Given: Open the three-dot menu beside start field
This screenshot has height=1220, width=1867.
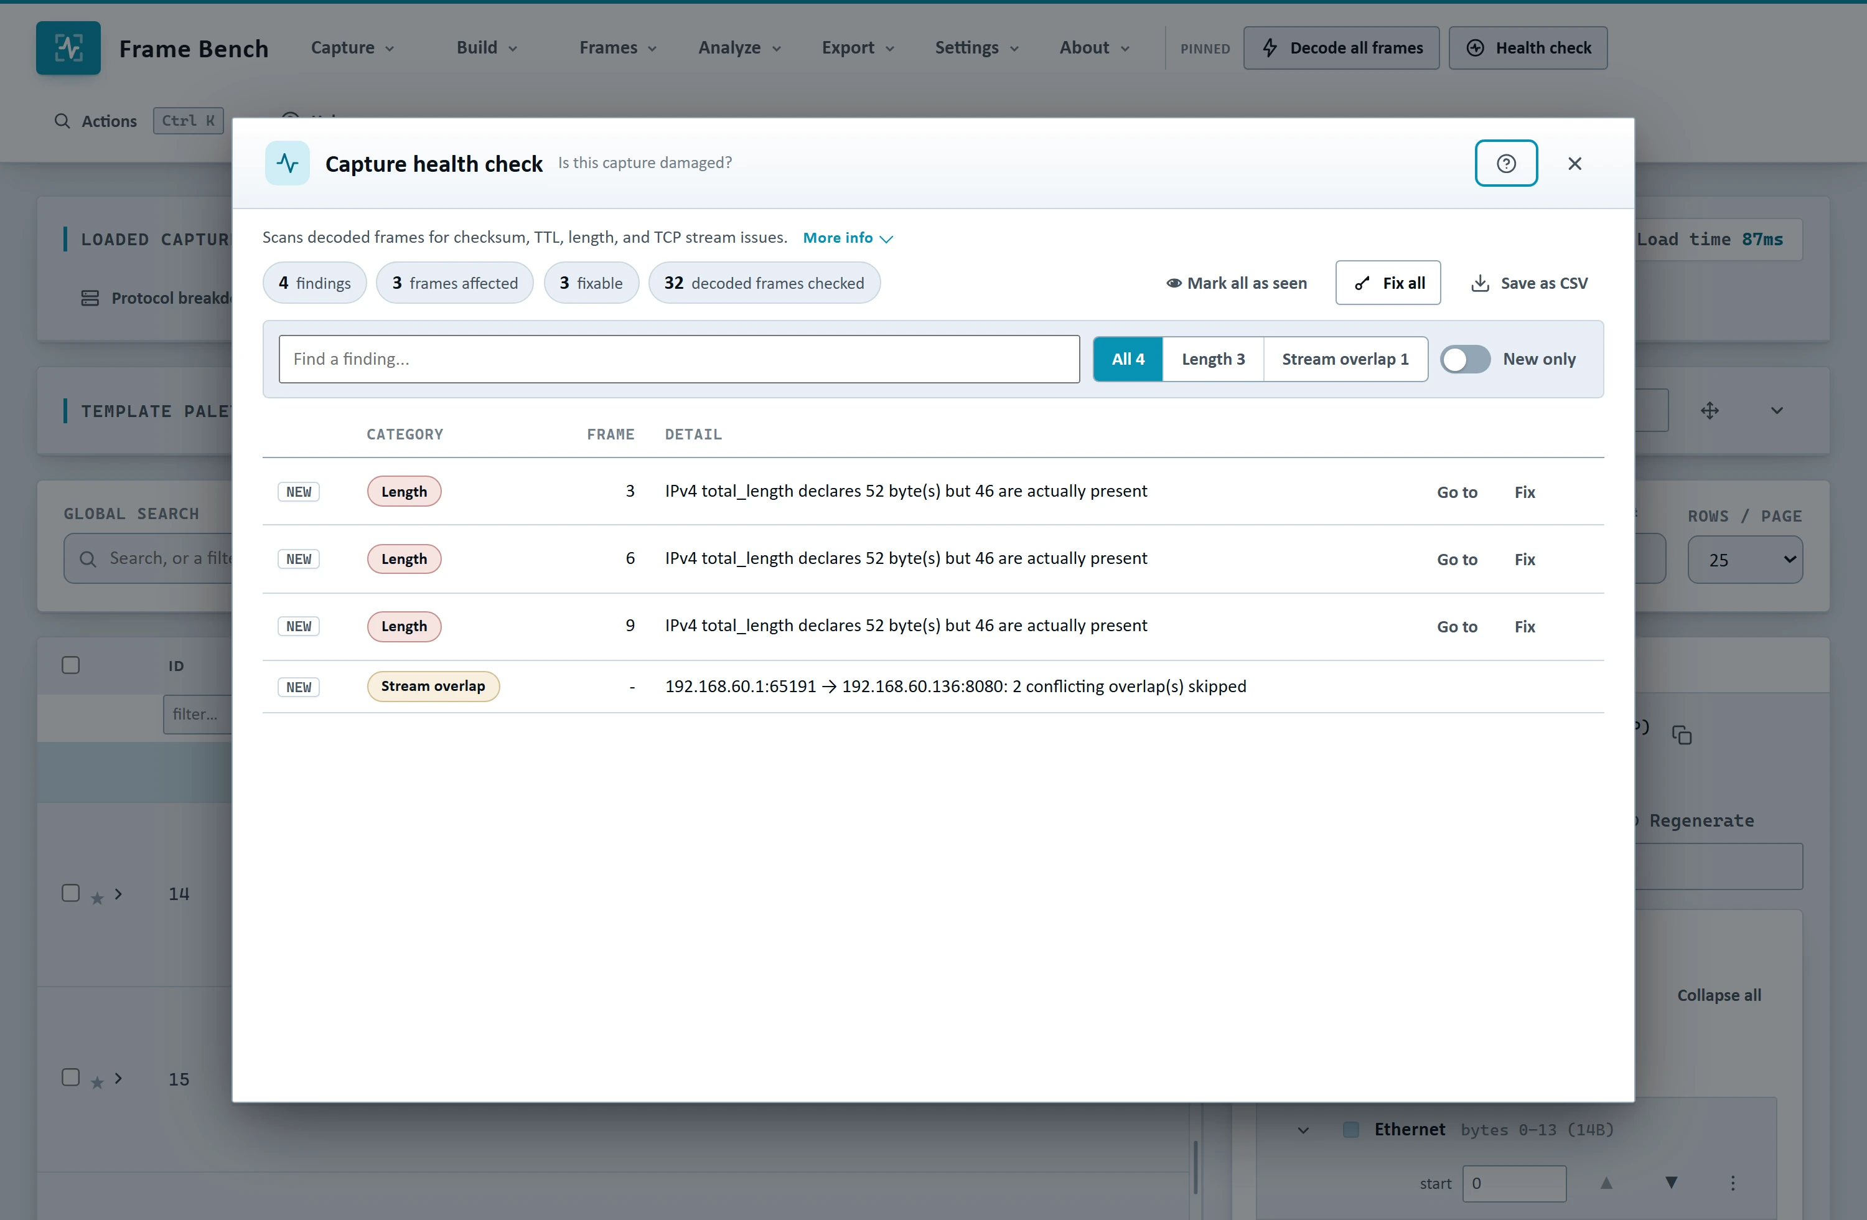Looking at the screenshot, I should [x=1733, y=1182].
